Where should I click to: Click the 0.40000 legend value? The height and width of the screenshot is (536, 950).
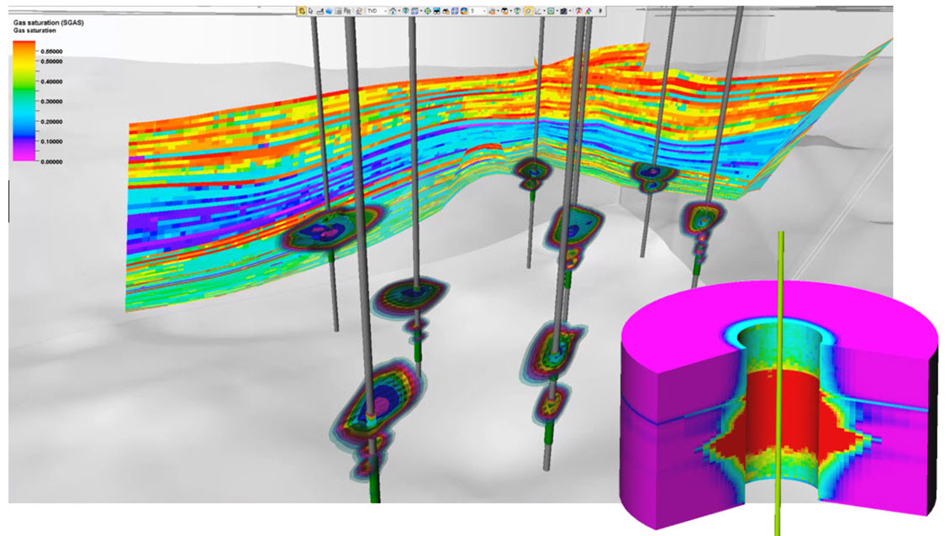click(51, 81)
